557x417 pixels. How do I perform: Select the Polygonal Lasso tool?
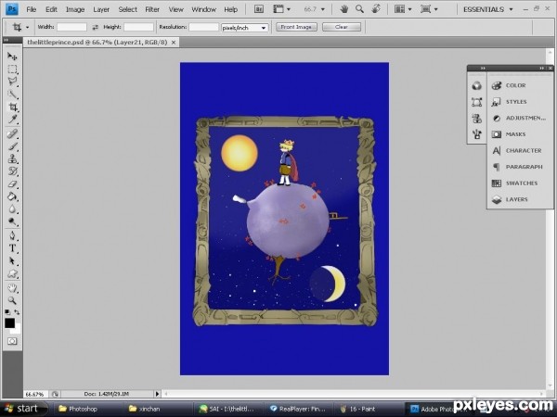coord(12,82)
